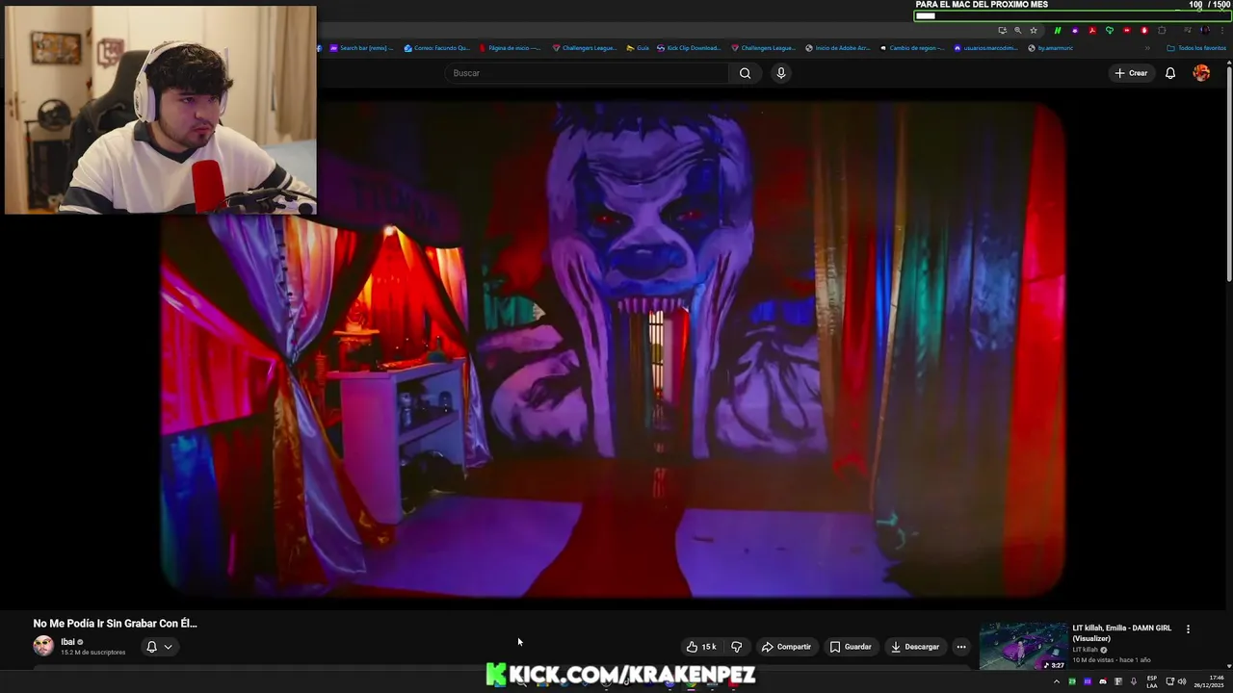Open the Inicio de Adobe Acr bookmark

tap(838, 48)
